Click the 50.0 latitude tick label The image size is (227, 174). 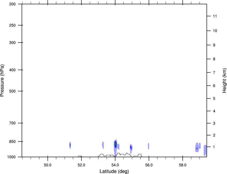click(48, 165)
